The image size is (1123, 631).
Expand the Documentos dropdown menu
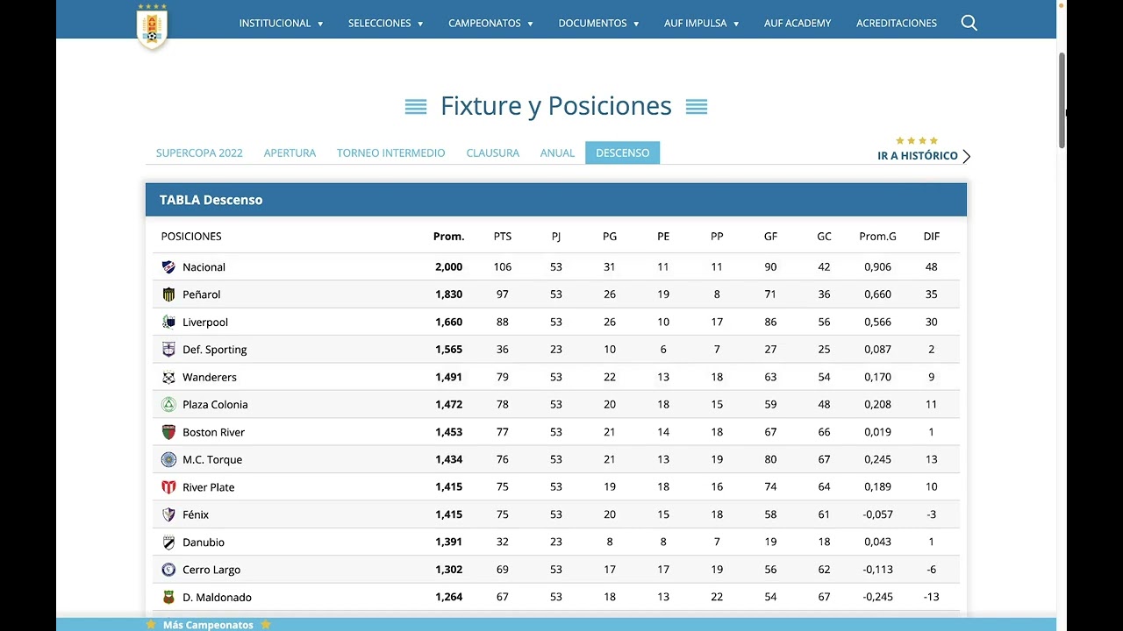(x=598, y=24)
